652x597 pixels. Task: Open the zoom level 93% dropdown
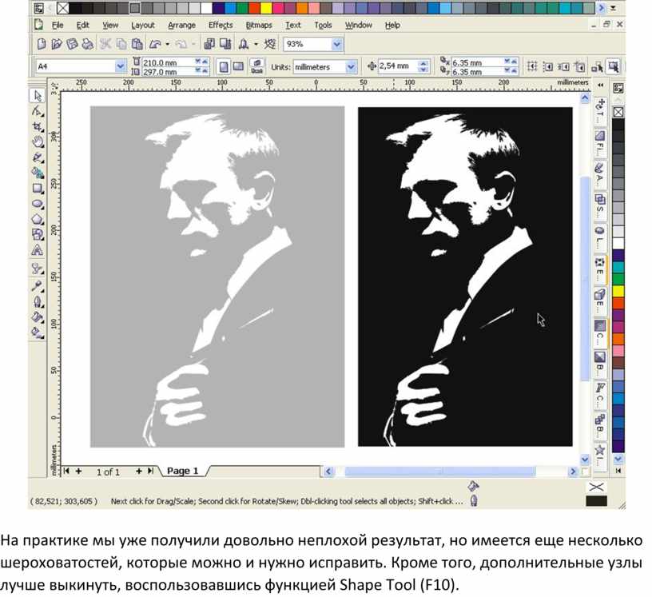coord(337,44)
